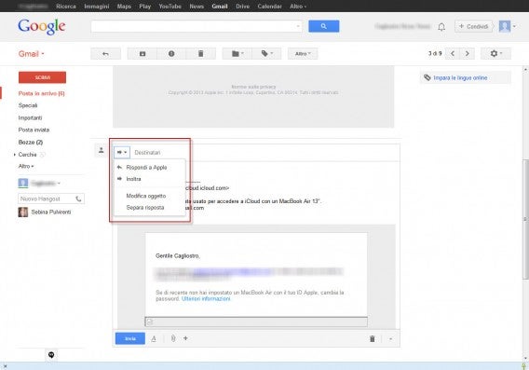This screenshot has height=370, width=529.
Task: Archive the message with the archive icon
Action: 142,54
